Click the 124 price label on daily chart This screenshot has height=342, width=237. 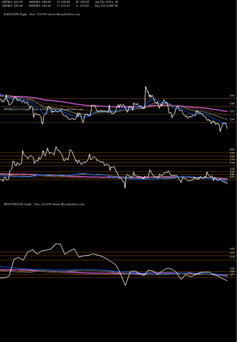[x=232, y=120]
